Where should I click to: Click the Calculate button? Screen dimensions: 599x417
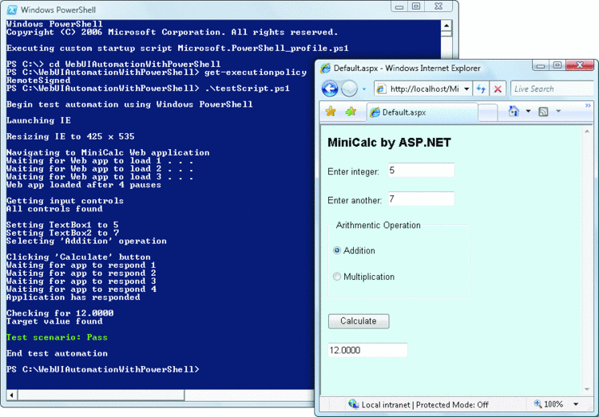359,321
